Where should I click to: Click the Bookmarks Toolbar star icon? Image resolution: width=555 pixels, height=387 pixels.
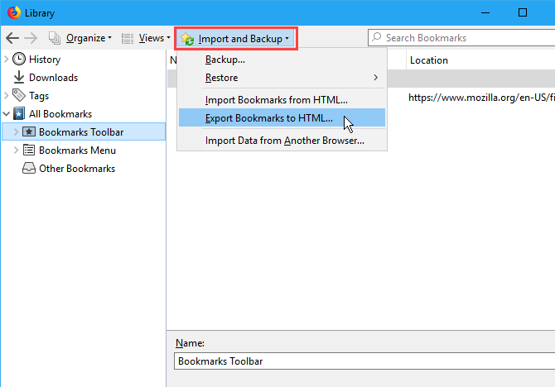click(29, 131)
